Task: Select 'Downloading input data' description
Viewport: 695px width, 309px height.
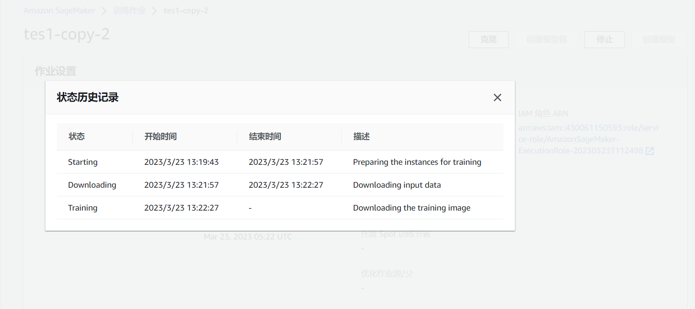Action: coord(397,185)
